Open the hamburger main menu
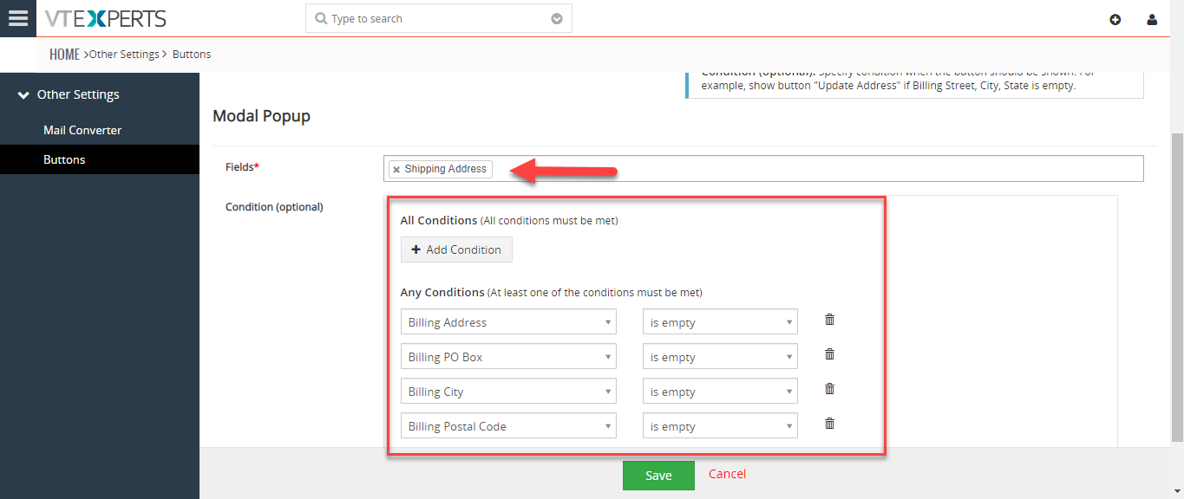 pos(18,18)
